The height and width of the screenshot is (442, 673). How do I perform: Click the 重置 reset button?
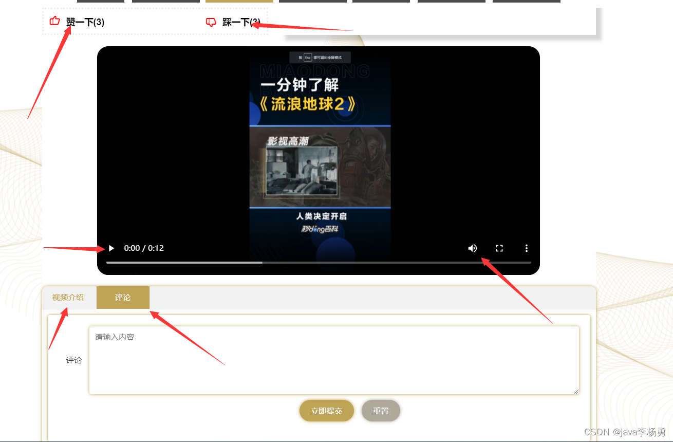381,411
